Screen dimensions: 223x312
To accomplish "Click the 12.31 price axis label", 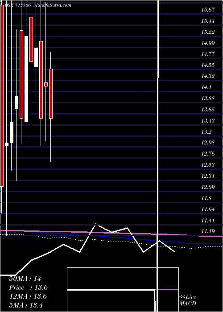I will click(208, 176).
